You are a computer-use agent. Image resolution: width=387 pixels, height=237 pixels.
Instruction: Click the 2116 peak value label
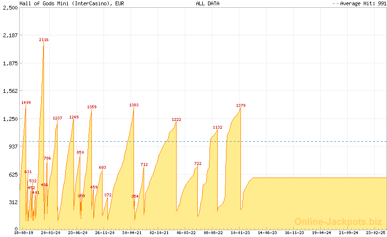pos(44,40)
